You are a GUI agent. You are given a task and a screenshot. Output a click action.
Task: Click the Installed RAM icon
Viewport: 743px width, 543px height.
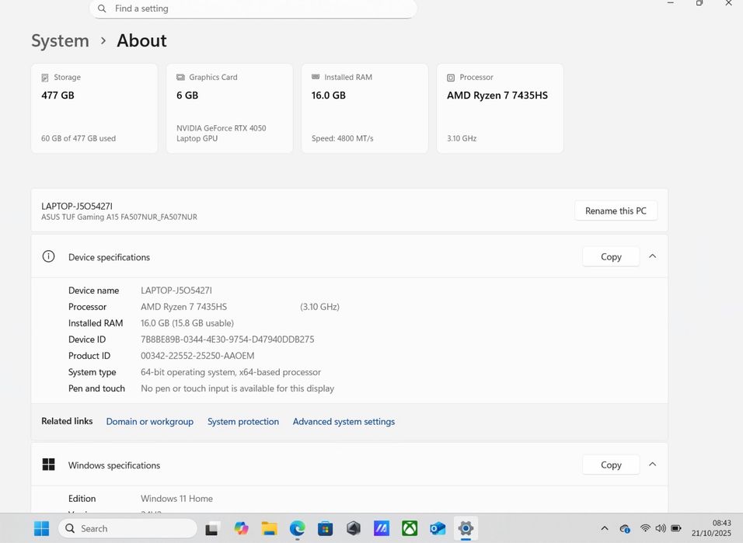pyautogui.click(x=316, y=77)
